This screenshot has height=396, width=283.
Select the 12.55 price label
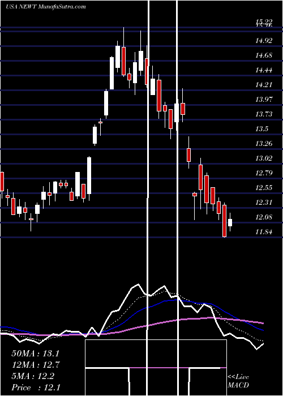tap(264, 187)
